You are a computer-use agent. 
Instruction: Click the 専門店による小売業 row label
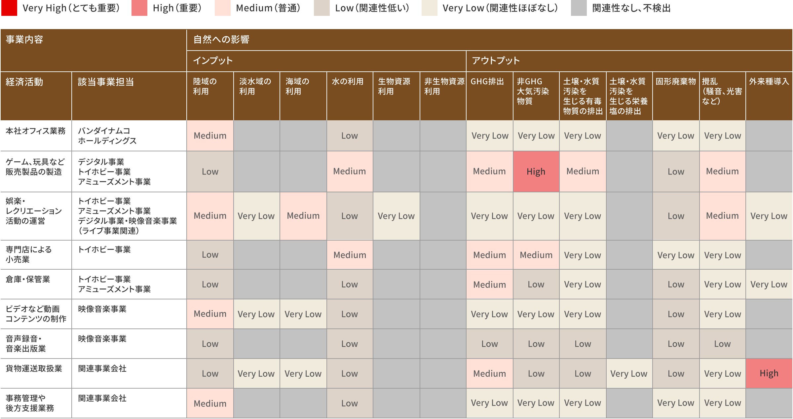[36, 255]
